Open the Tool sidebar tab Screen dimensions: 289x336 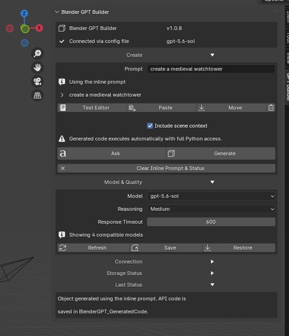287,38
